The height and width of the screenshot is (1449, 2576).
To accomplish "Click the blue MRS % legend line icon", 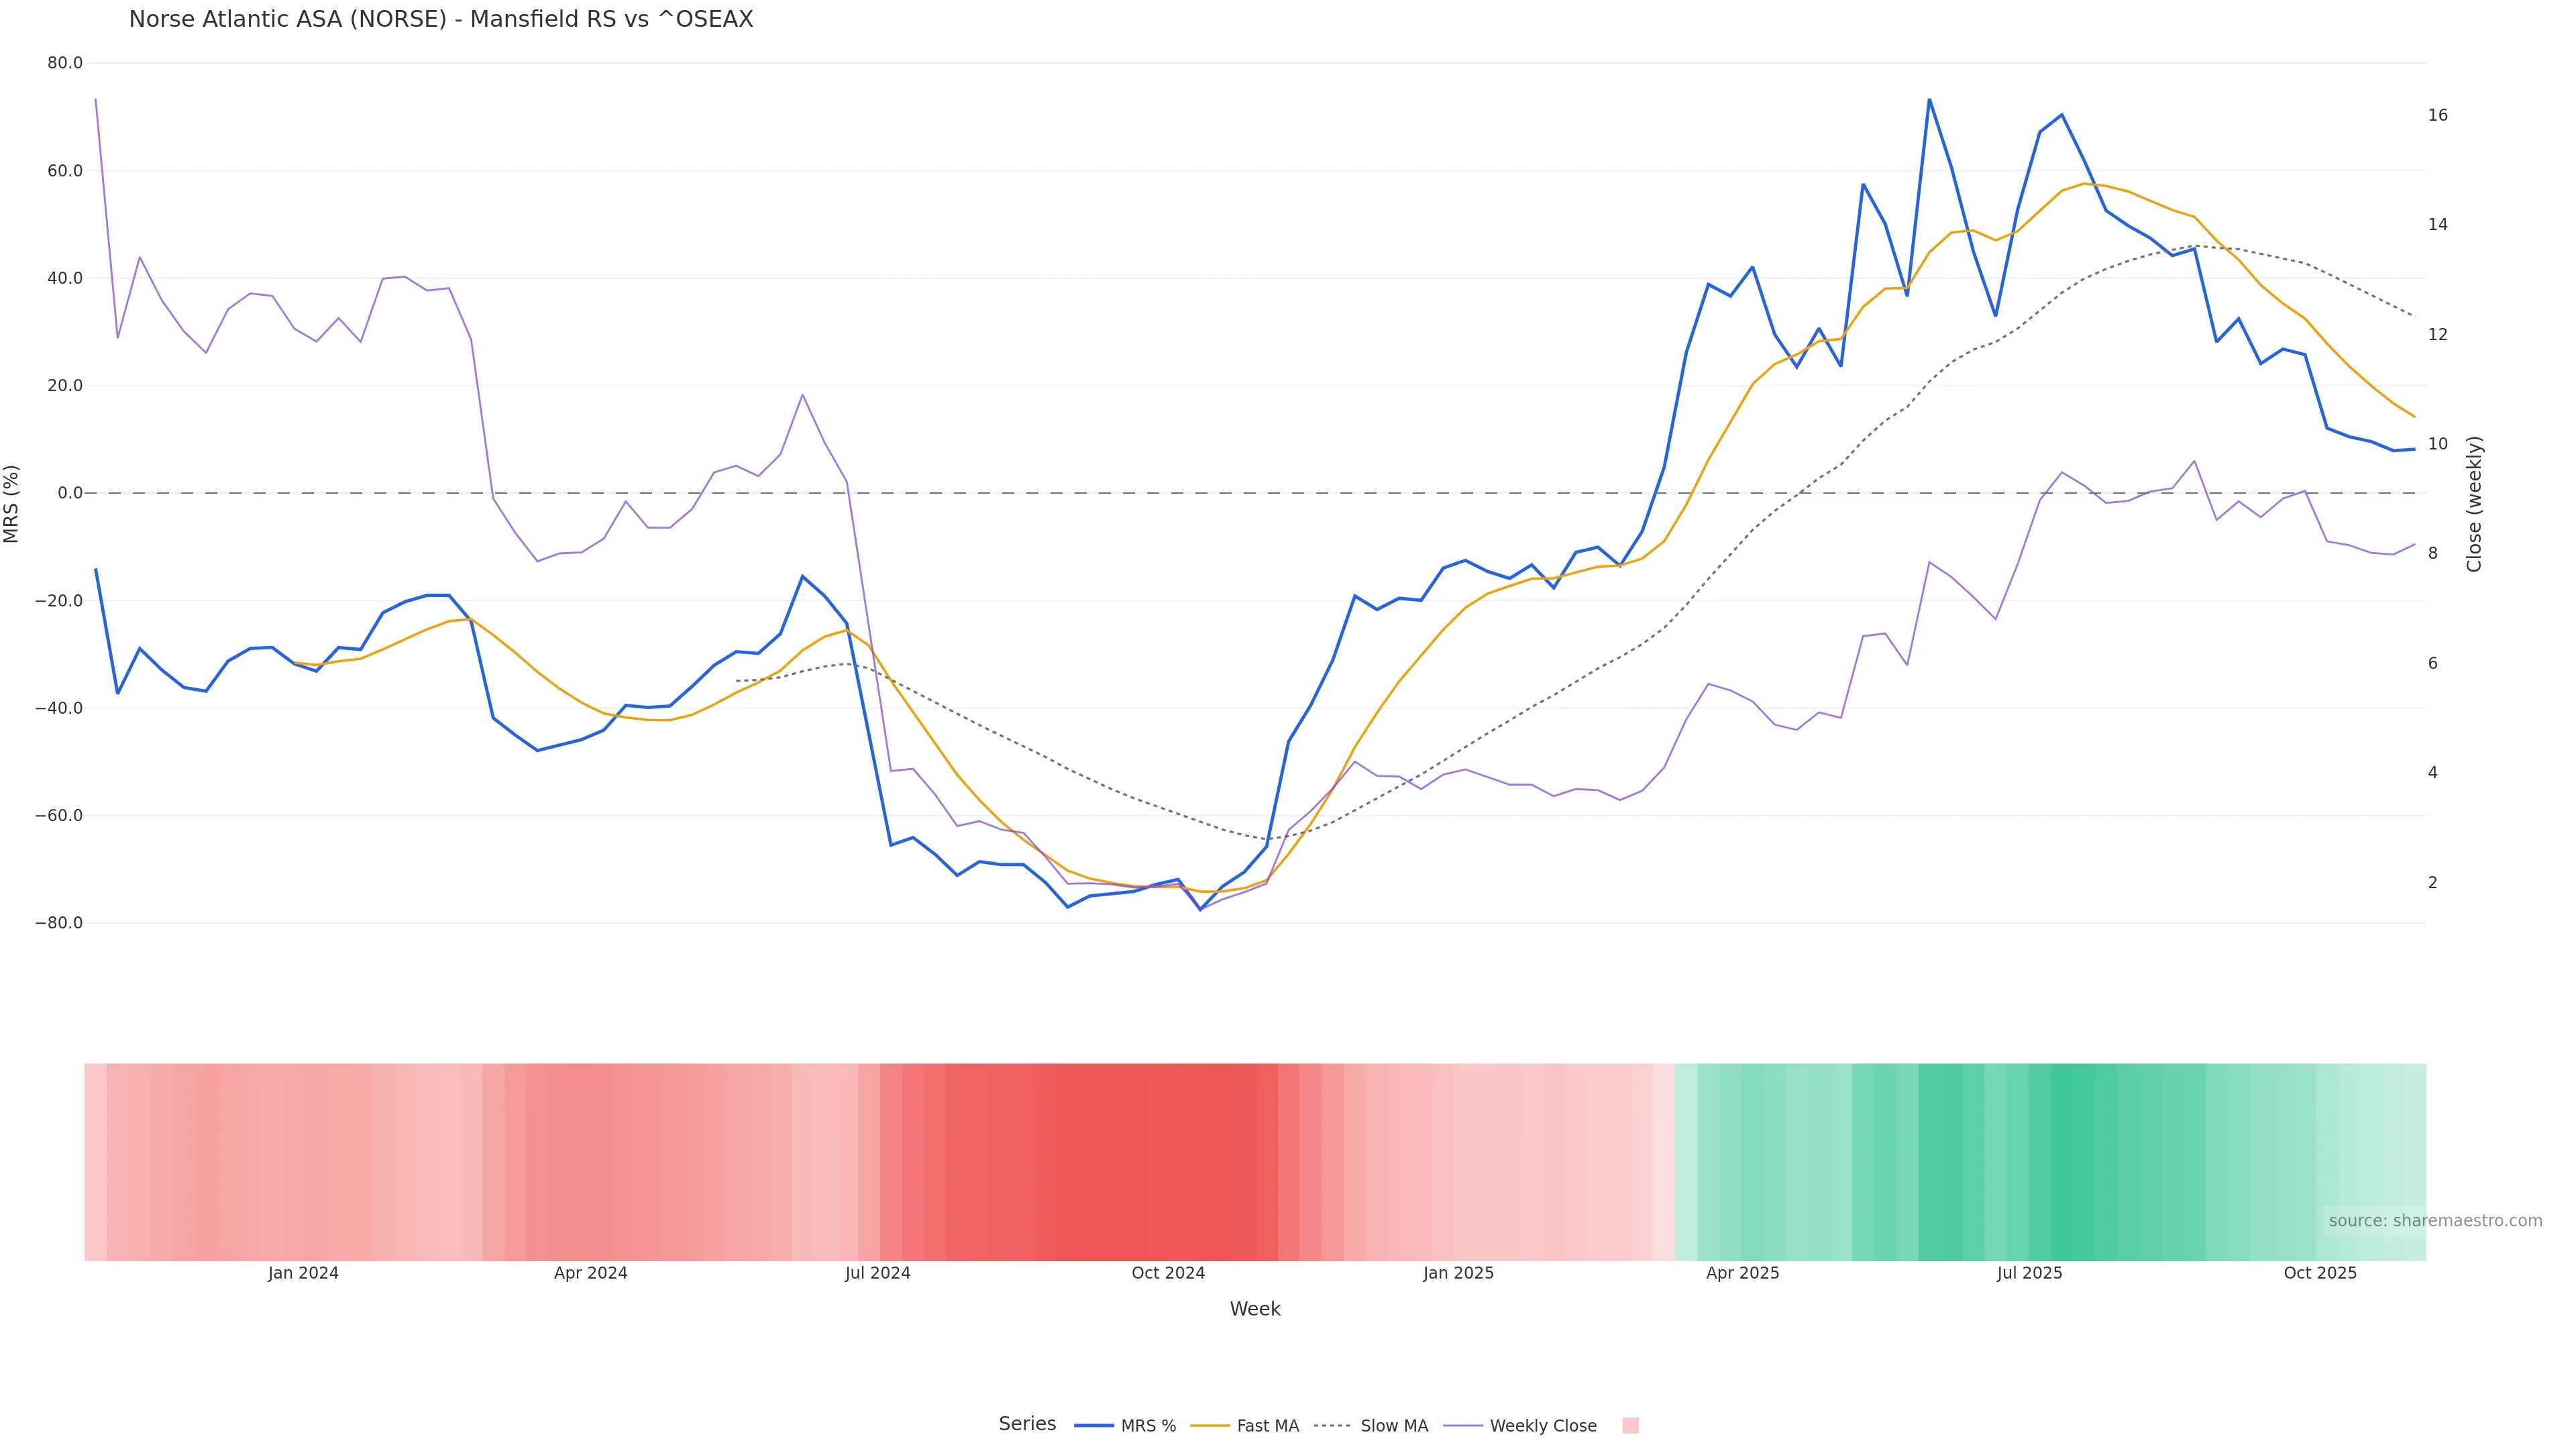I will (x=1093, y=1425).
